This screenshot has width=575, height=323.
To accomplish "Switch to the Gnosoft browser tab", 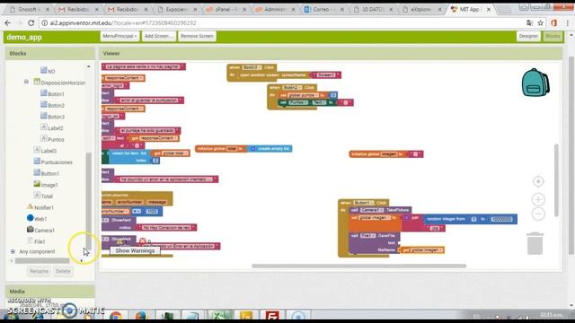I will click(30, 10).
